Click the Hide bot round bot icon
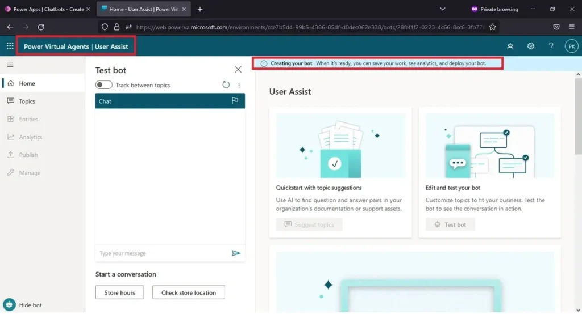The width and height of the screenshot is (582, 314). click(x=9, y=305)
